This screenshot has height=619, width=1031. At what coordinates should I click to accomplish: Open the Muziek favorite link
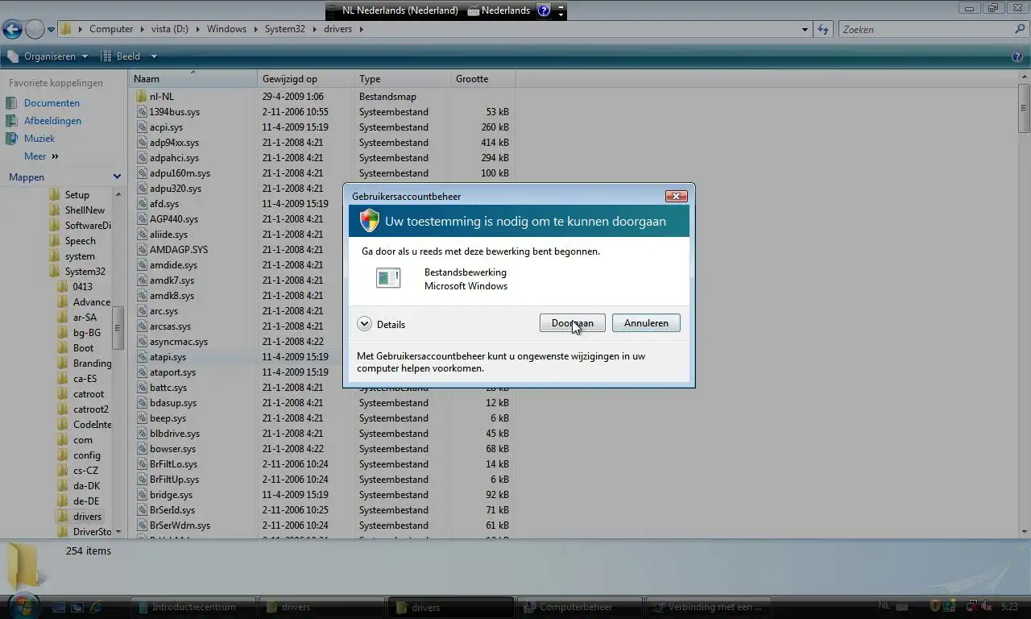coord(39,139)
